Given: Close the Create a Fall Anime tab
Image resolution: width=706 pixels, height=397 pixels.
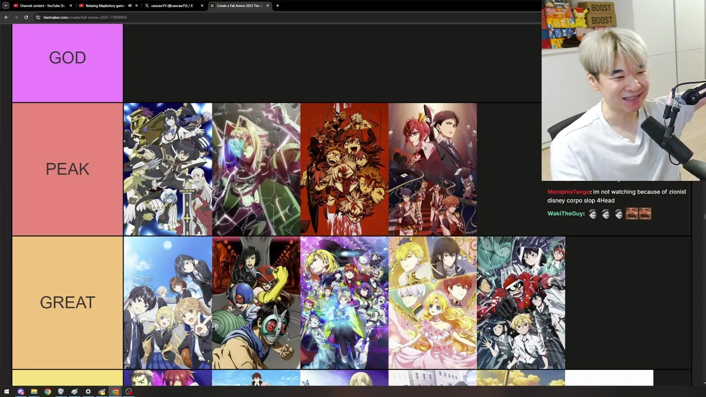Looking at the screenshot, I should [x=268, y=6].
